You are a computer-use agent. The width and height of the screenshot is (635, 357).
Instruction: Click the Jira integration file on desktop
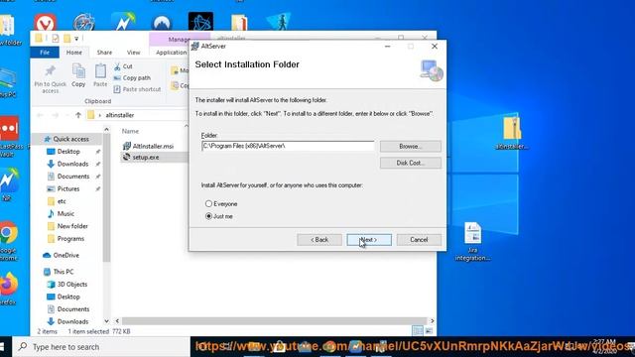pyautogui.click(x=472, y=242)
